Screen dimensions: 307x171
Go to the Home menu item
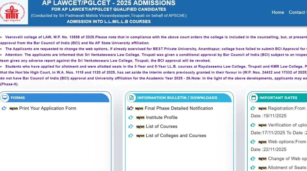[278, 12]
